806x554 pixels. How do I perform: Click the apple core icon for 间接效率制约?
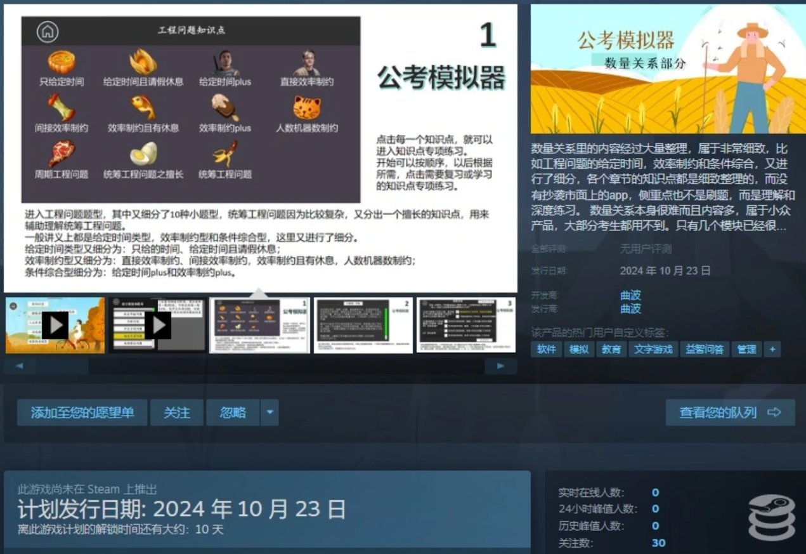[x=62, y=108]
